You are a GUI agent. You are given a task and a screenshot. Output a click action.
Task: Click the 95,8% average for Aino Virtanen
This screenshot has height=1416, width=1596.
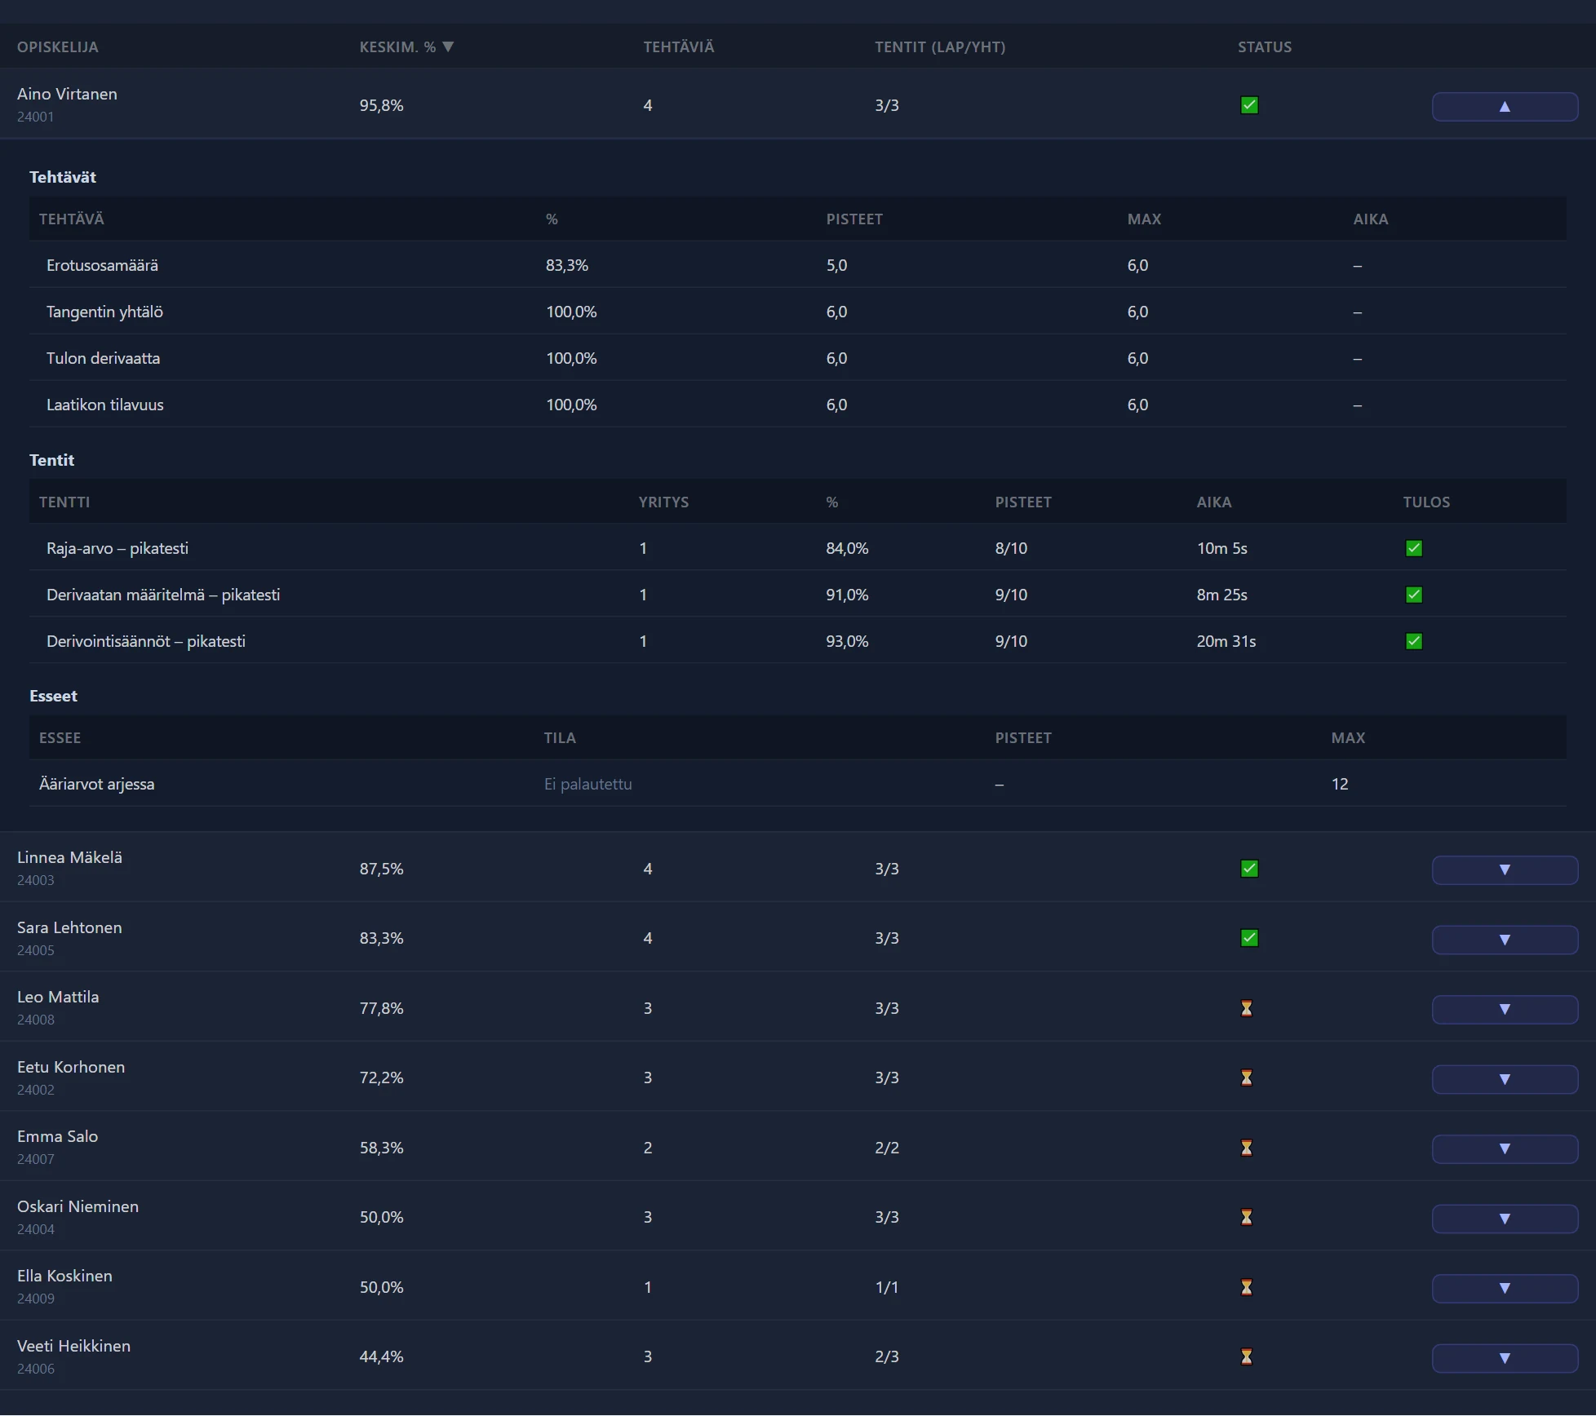pyautogui.click(x=381, y=105)
